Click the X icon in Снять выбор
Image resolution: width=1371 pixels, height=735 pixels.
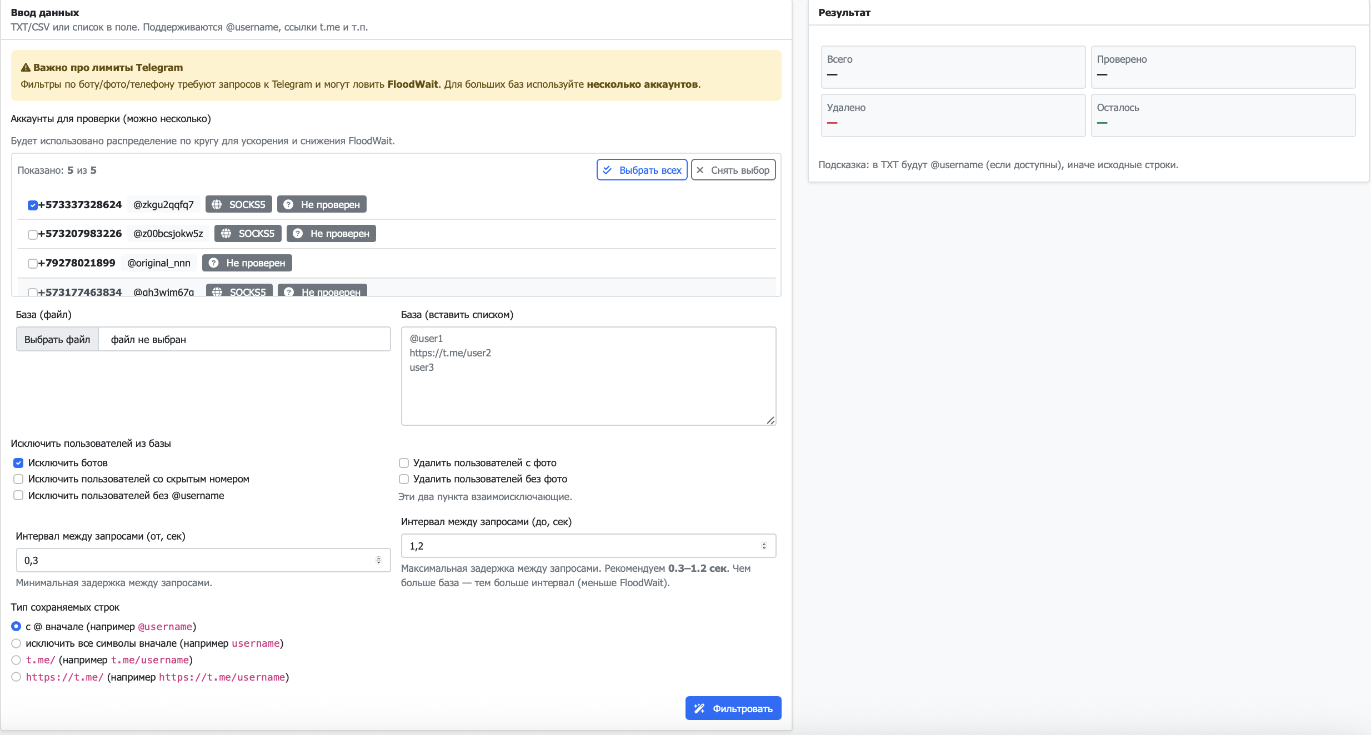700,170
